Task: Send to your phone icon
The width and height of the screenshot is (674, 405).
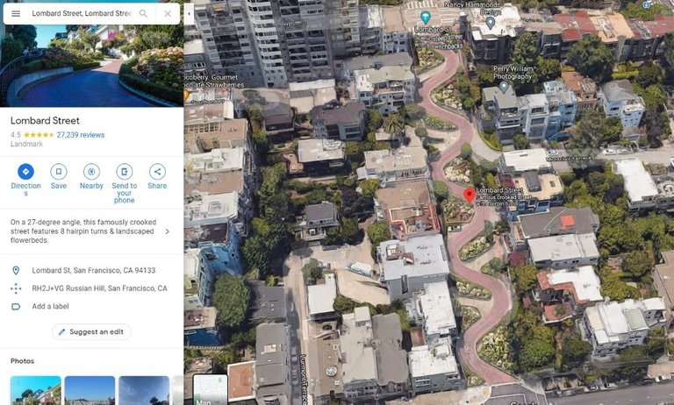Action: coord(125,171)
